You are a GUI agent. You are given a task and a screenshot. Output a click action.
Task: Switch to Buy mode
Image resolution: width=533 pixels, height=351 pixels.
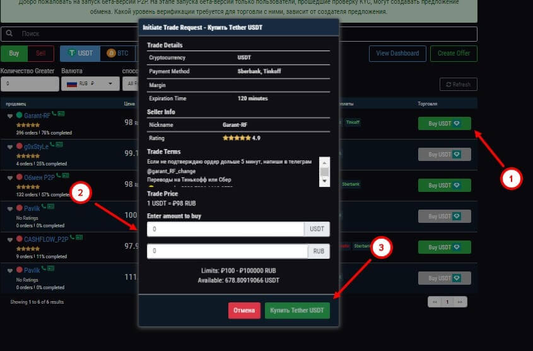click(14, 54)
